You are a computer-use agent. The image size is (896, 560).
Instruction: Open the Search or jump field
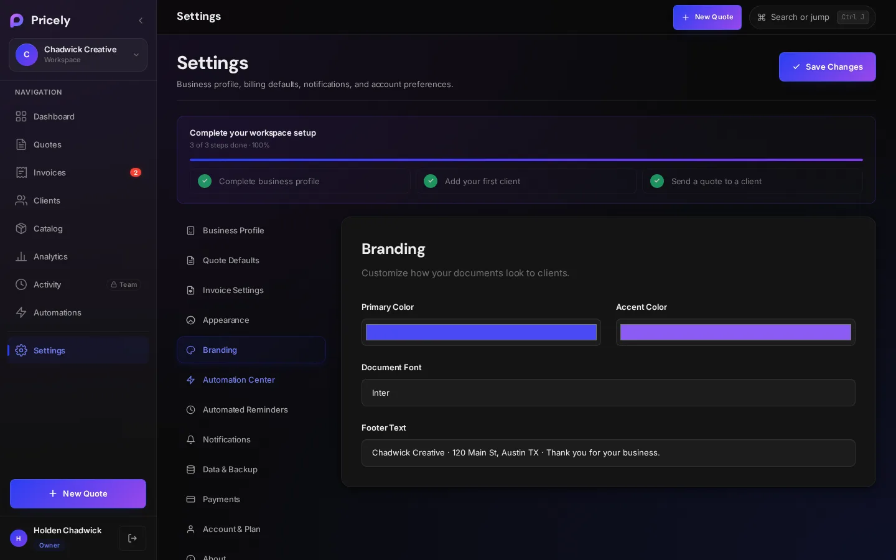tap(812, 17)
